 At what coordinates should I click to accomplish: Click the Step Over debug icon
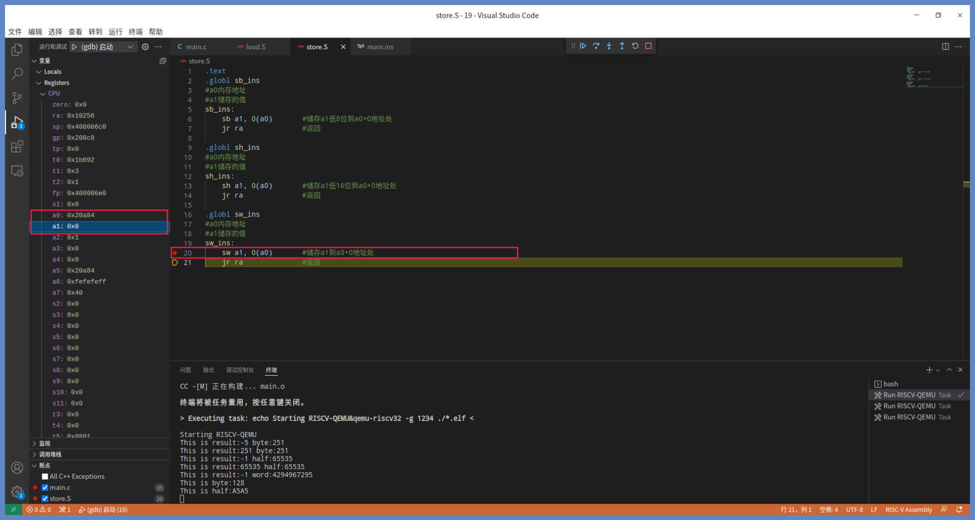(596, 46)
